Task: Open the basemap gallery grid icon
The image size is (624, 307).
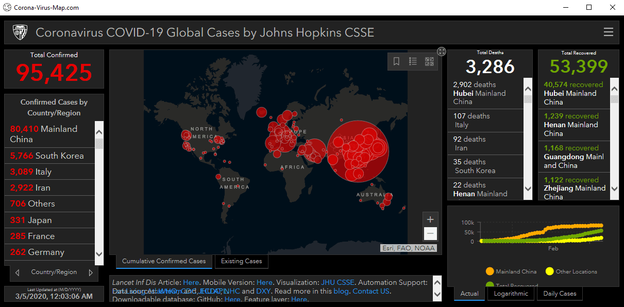Action: 429,61
